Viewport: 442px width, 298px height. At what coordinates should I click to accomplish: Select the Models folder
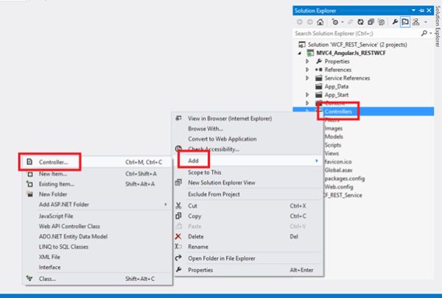click(334, 137)
